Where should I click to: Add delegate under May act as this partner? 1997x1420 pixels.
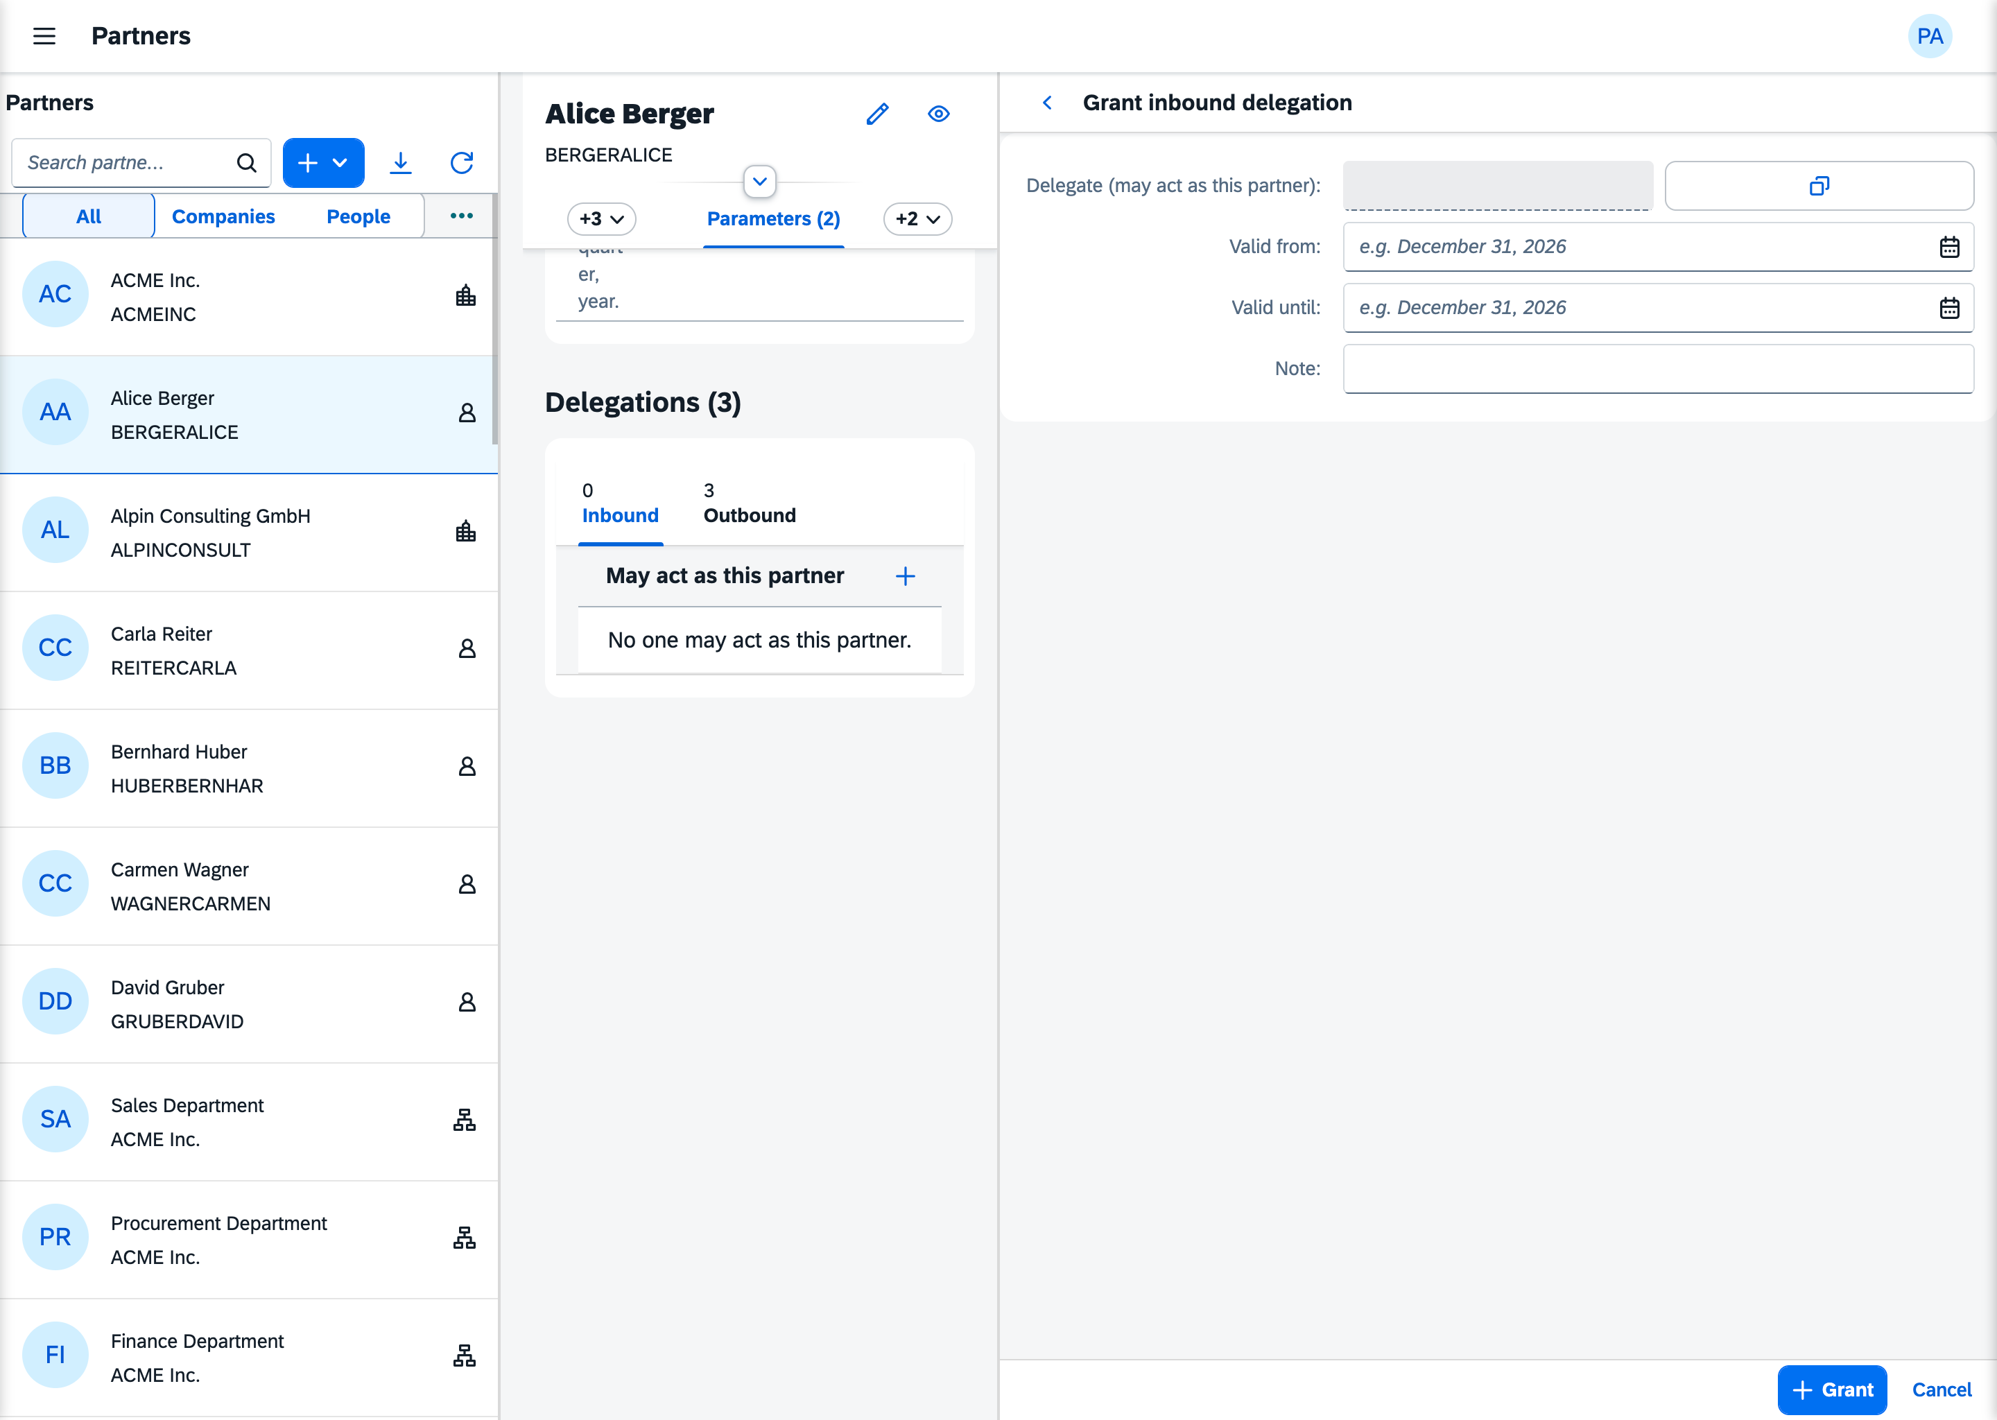coord(905,575)
